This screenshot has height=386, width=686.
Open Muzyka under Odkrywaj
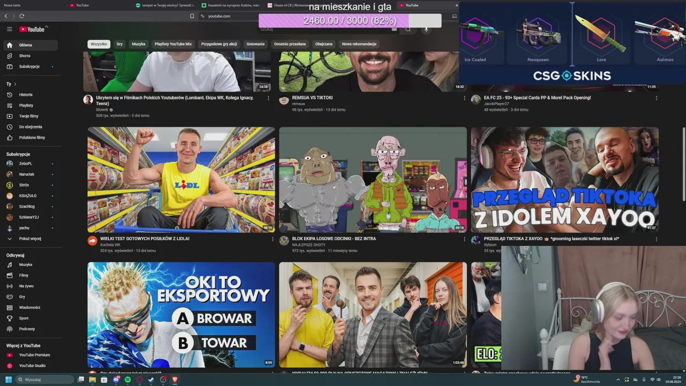coord(31,264)
